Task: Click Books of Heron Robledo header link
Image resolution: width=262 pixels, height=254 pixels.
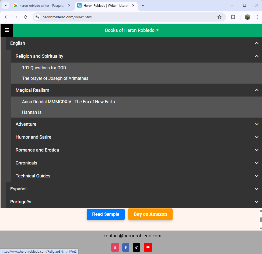Action: click(132, 30)
